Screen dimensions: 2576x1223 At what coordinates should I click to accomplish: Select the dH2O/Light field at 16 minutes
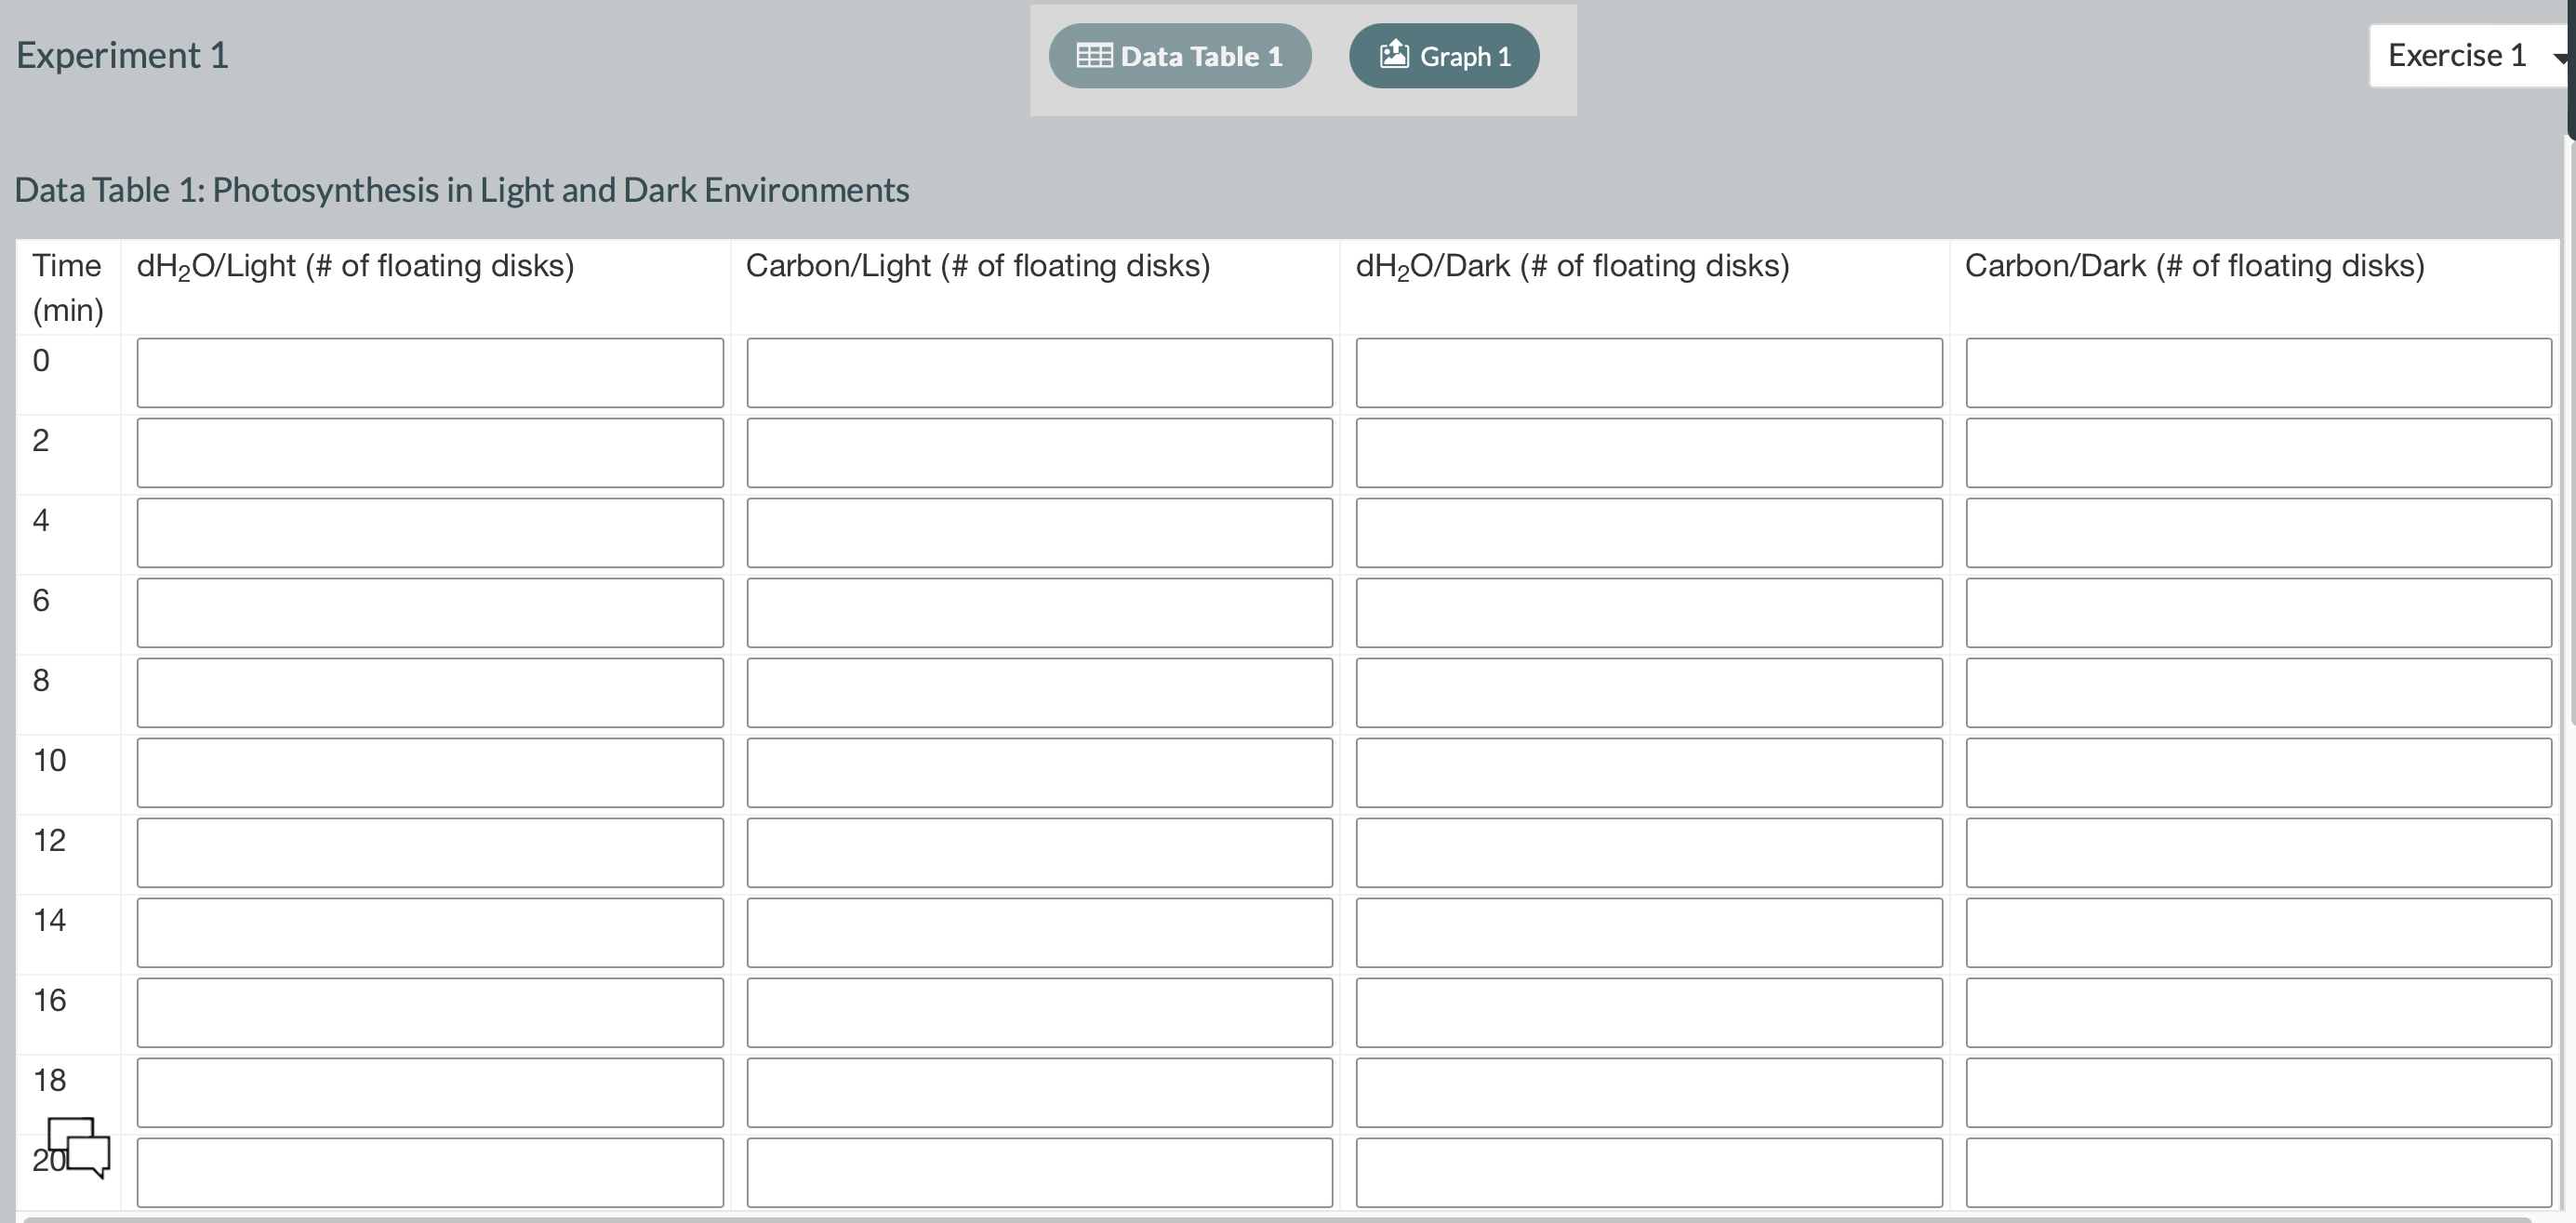[x=430, y=1012]
